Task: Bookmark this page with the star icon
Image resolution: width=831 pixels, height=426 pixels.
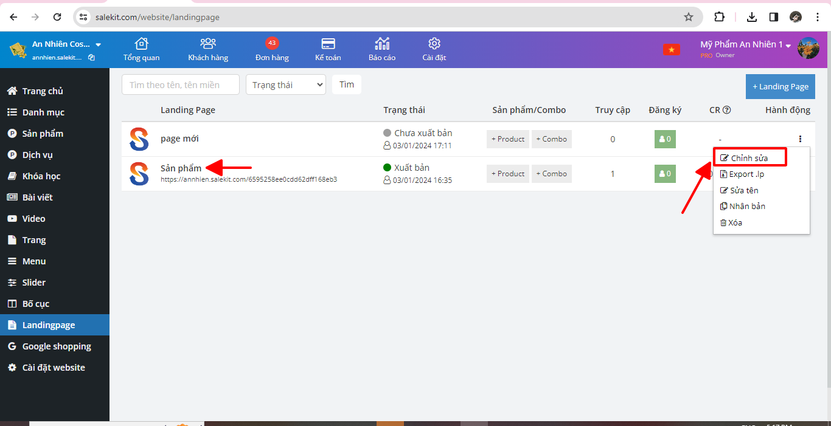Action: coord(689,17)
